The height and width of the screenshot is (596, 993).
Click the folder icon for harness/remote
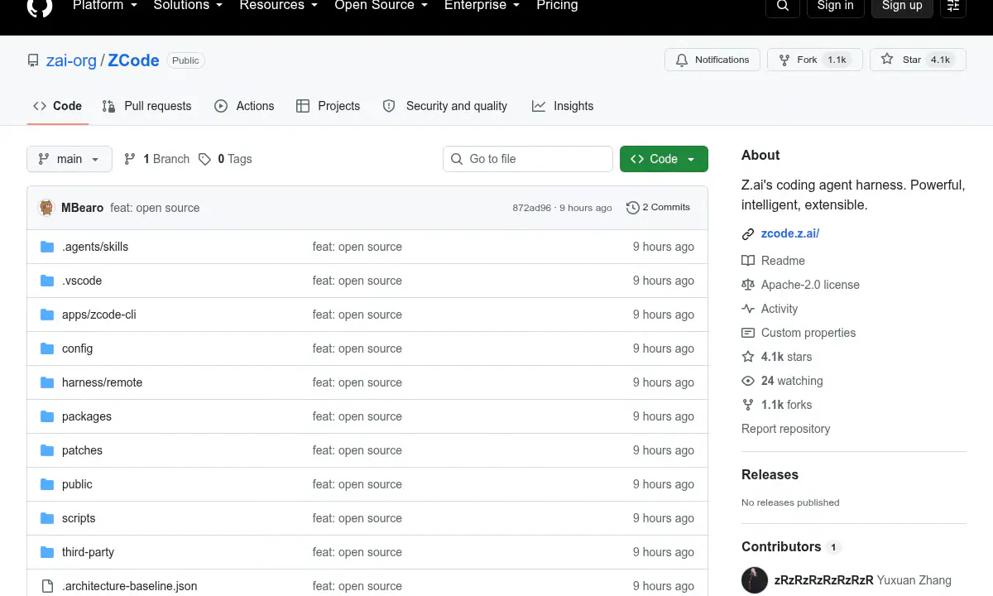[47, 382]
